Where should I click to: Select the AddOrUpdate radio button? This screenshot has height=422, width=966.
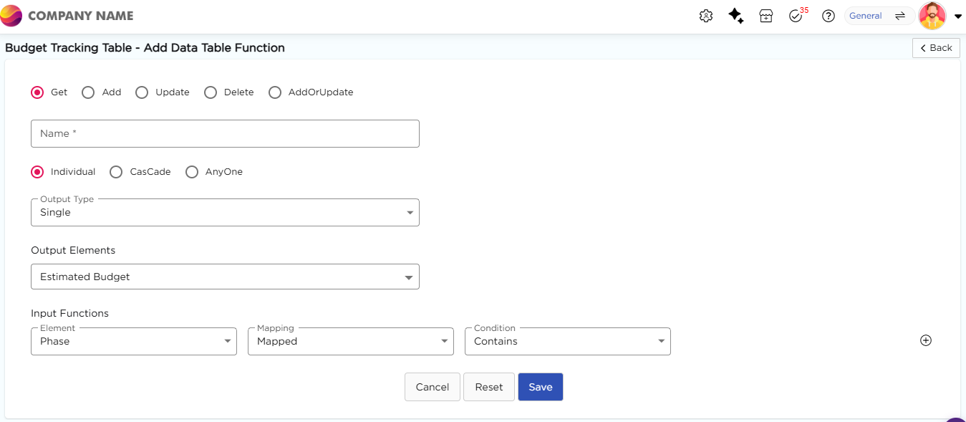click(x=275, y=92)
